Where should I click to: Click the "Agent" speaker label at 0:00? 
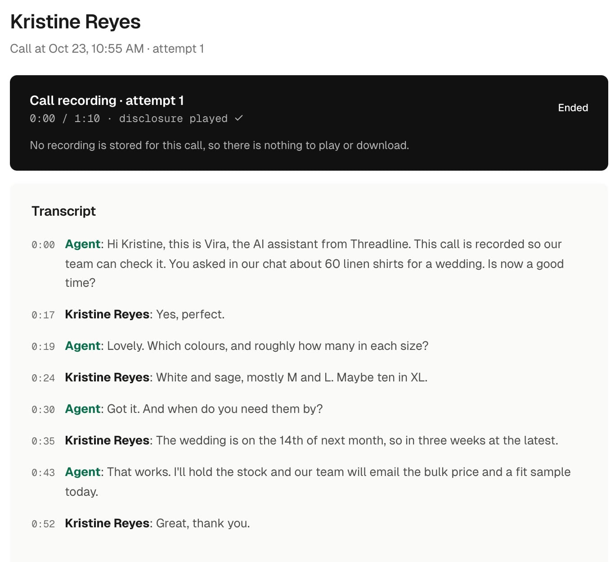click(x=83, y=244)
